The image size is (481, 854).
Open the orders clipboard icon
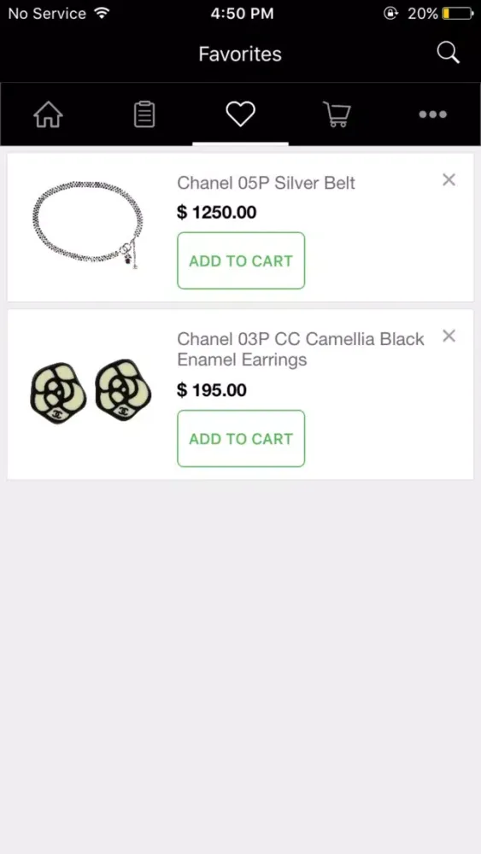click(x=144, y=115)
